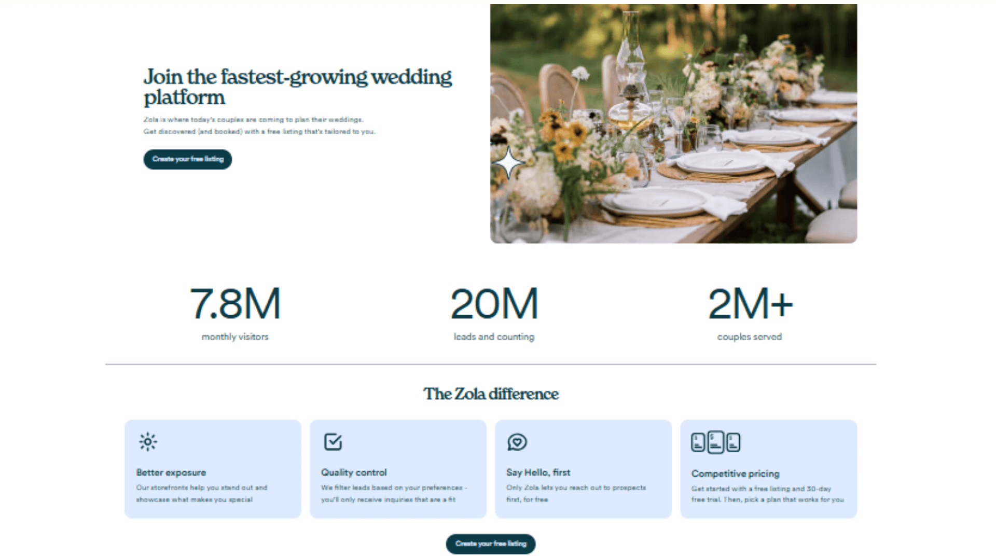Click "The Zola difference" heading

click(x=491, y=394)
